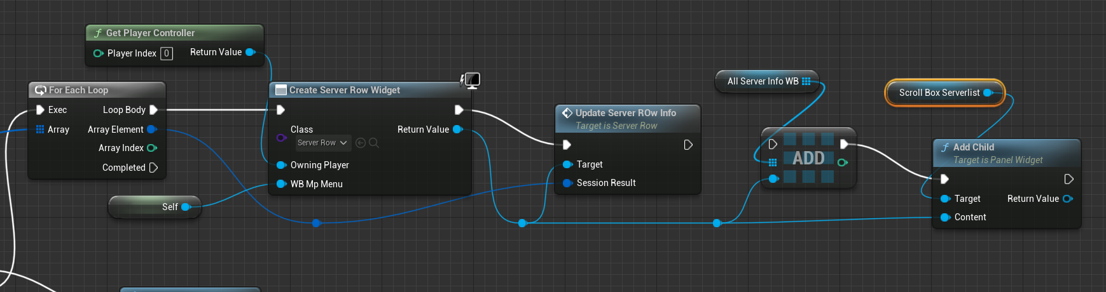Select the For Each Loop node title
The height and width of the screenshot is (292, 1106).
79,90
